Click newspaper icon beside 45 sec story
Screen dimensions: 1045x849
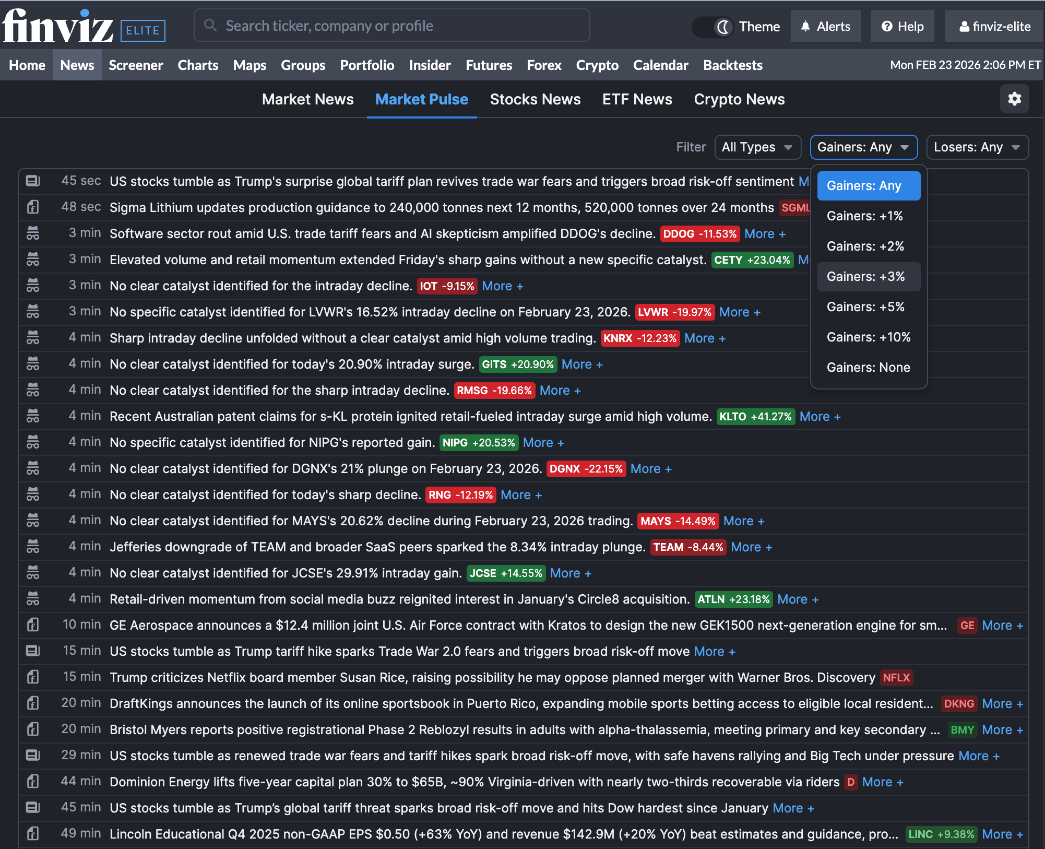click(33, 181)
